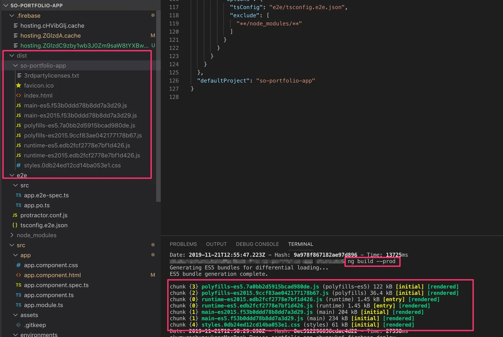Click the ng build --prod command text
Viewport: 503px width, 337px height.
click(372, 261)
